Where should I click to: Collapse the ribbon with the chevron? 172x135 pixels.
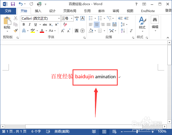point(168,38)
